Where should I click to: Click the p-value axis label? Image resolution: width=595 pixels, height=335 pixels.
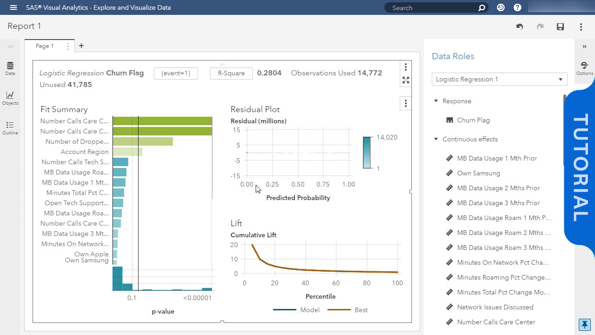[x=163, y=311]
